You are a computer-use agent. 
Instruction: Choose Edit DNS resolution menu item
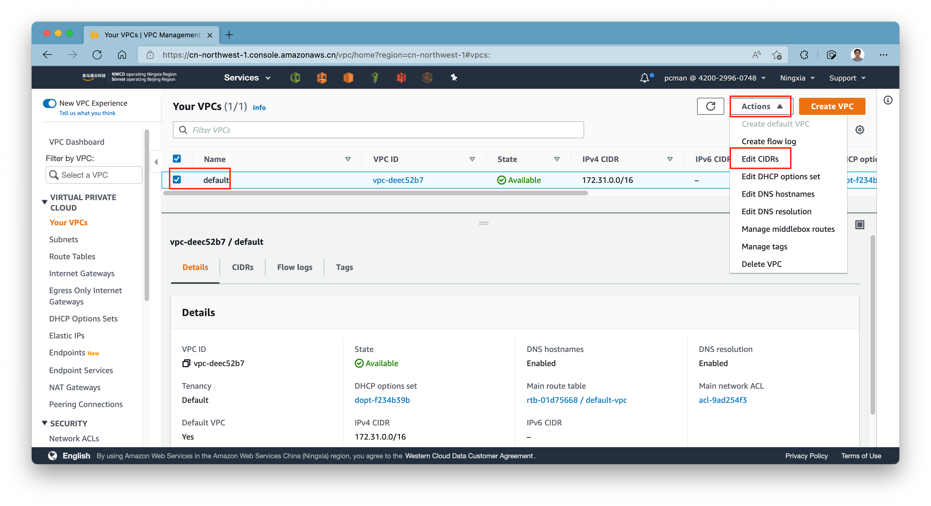coord(788,211)
